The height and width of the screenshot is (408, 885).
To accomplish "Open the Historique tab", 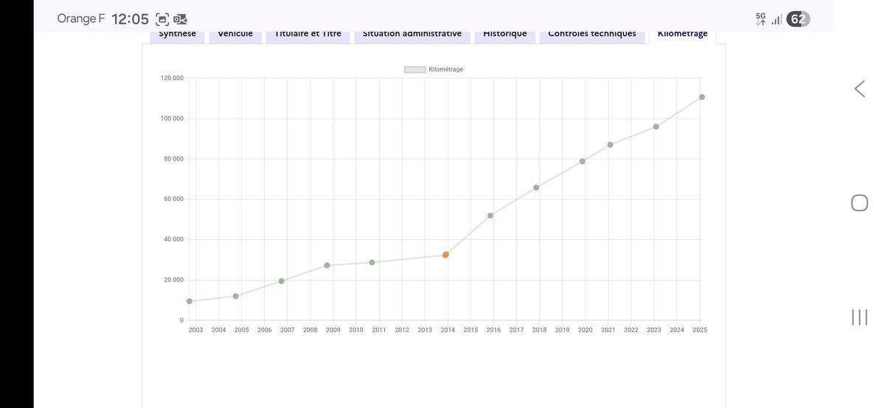I will tap(505, 35).
